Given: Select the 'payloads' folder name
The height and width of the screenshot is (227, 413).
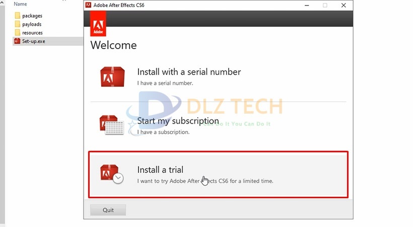Looking at the screenshot, I should [32, 24].
